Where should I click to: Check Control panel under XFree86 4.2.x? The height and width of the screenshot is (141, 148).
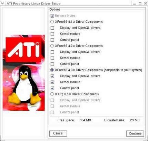52,64
